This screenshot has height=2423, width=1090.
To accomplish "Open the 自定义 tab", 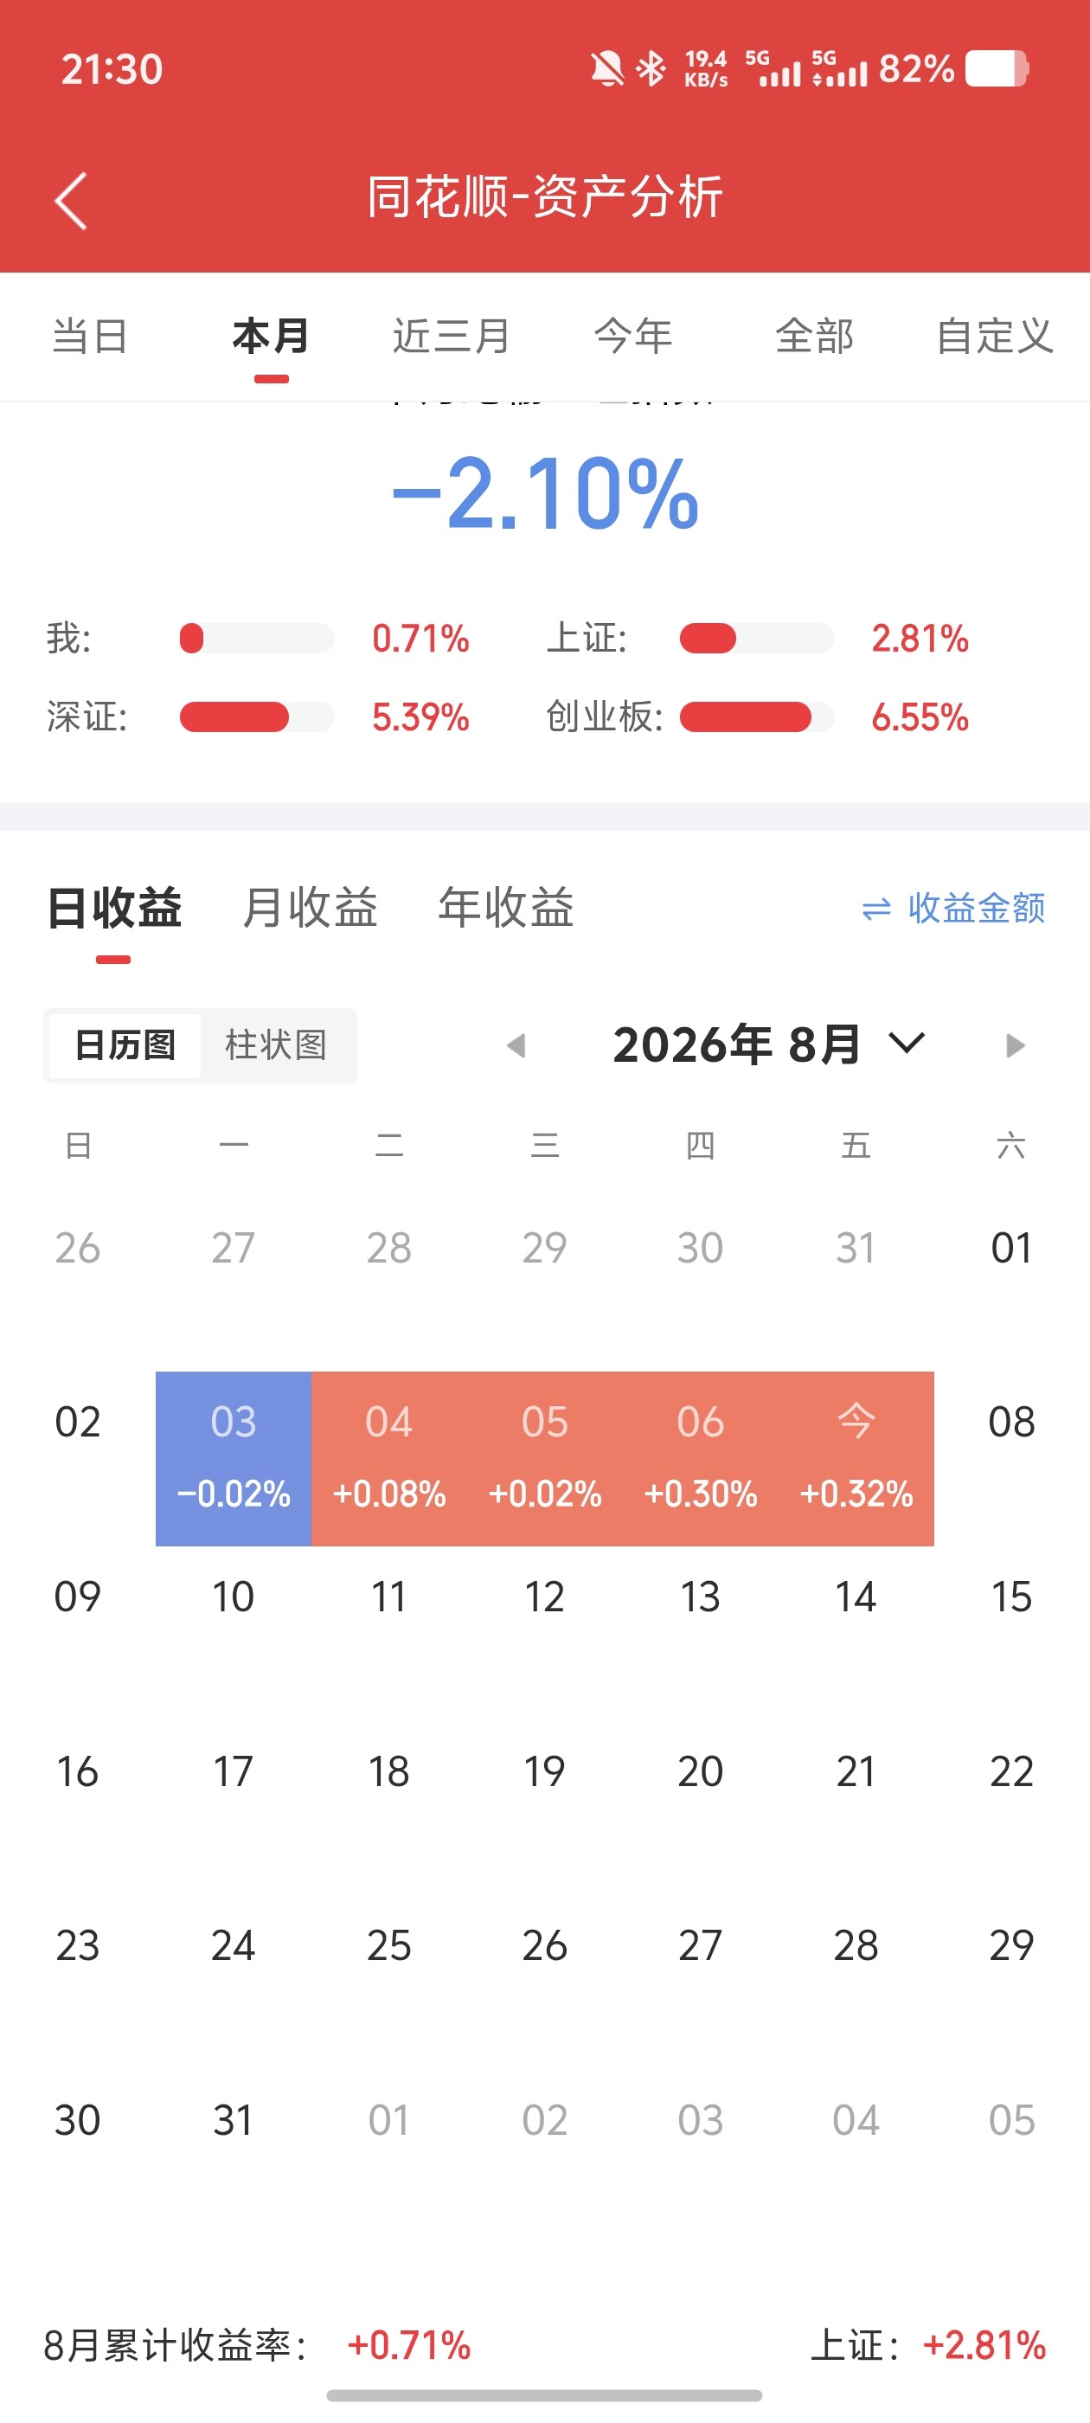I will 994,336.
